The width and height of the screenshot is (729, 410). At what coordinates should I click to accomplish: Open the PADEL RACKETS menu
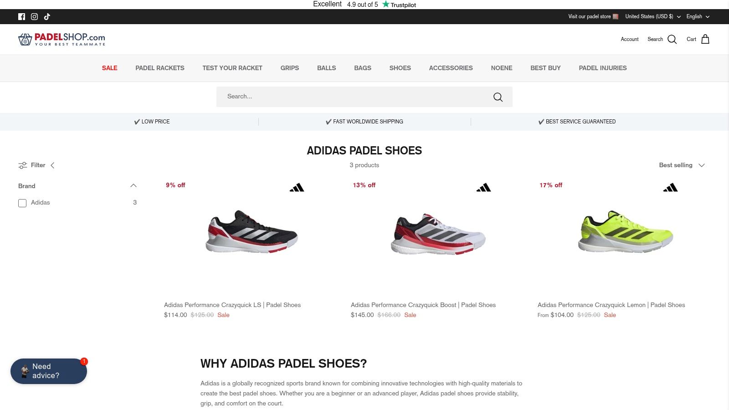click(x=160, y=68)
